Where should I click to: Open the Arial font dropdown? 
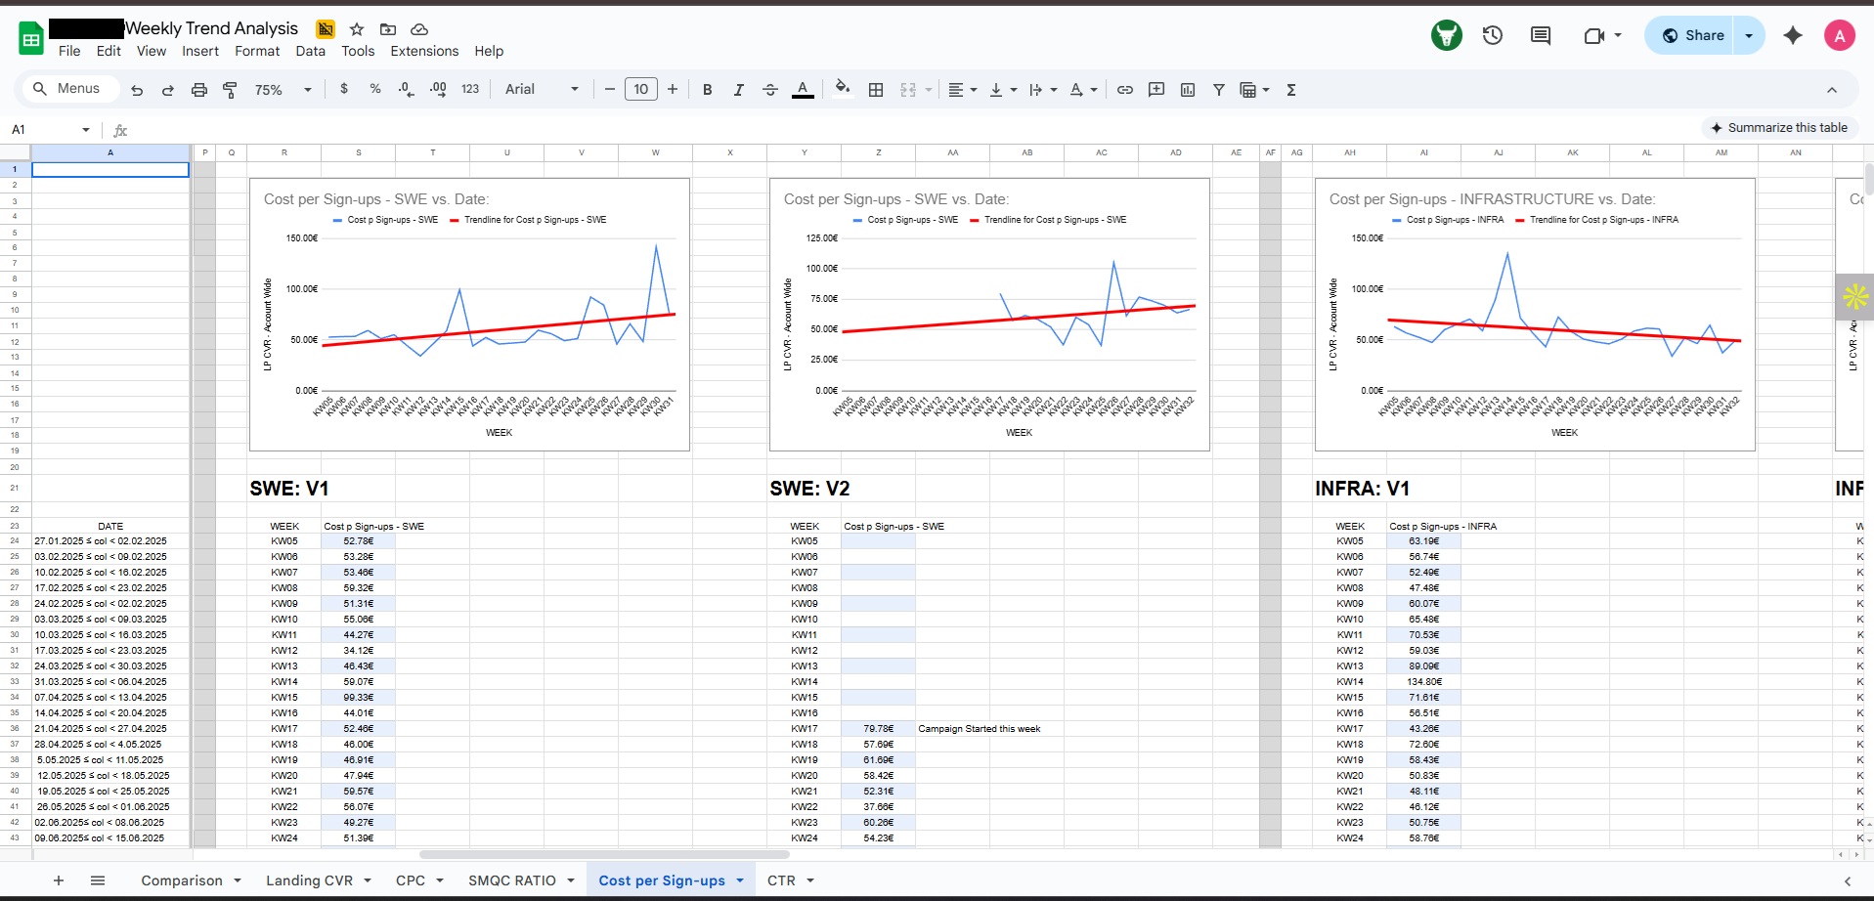(542, 90)
